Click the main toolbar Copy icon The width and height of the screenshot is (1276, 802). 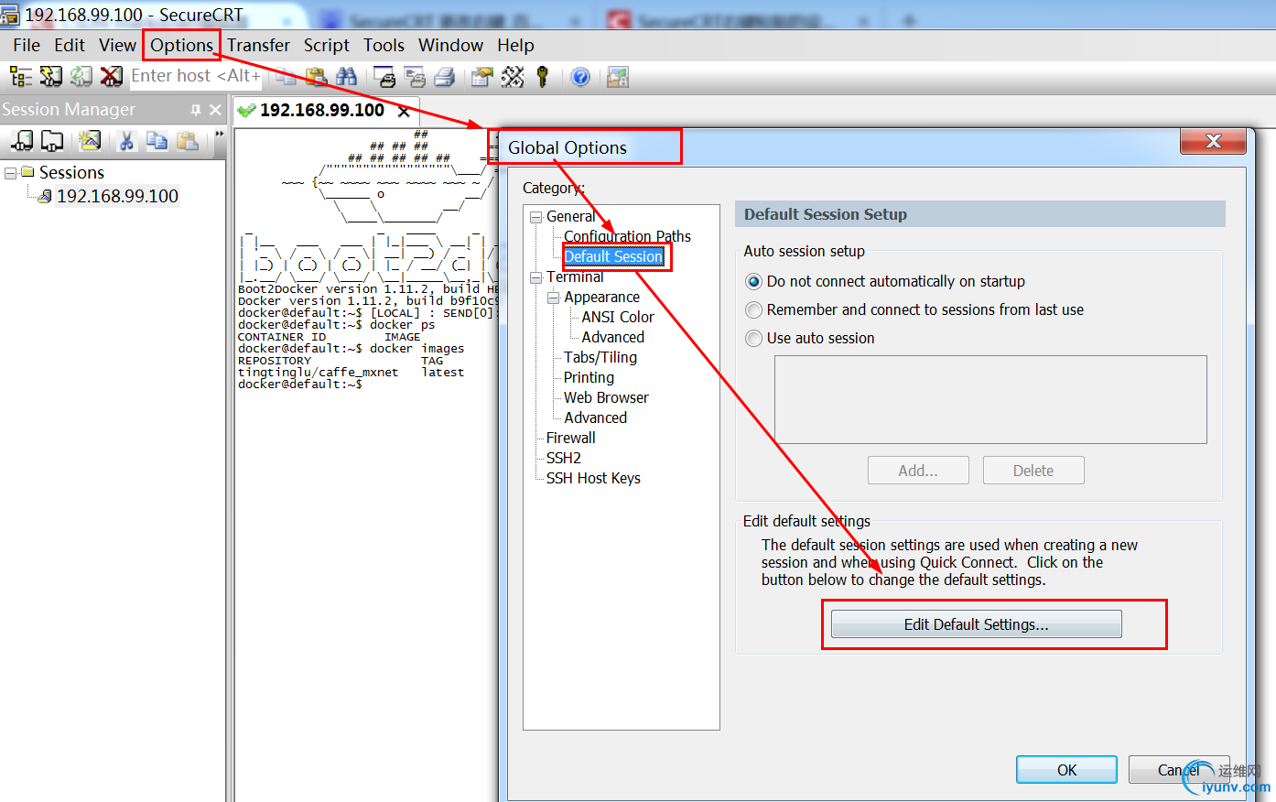(x=287, y=77)
